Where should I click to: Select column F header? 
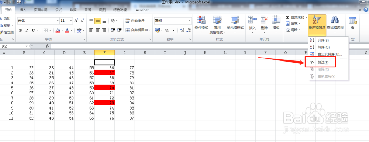104,53
